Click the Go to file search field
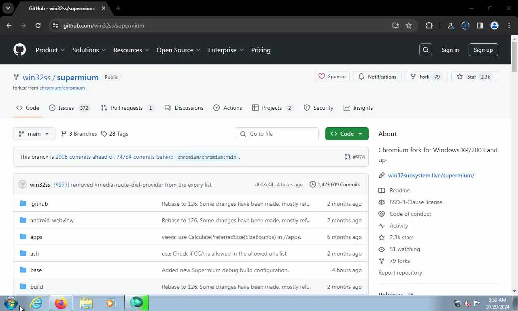This screenshot has width=518, height=311. click(x=277, y=134)
